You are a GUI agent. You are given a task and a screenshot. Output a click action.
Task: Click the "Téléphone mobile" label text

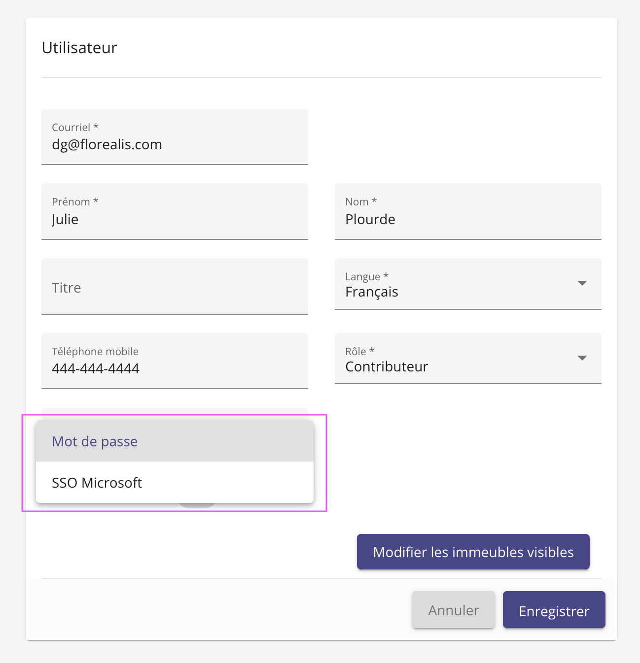[x=95, y=351]
